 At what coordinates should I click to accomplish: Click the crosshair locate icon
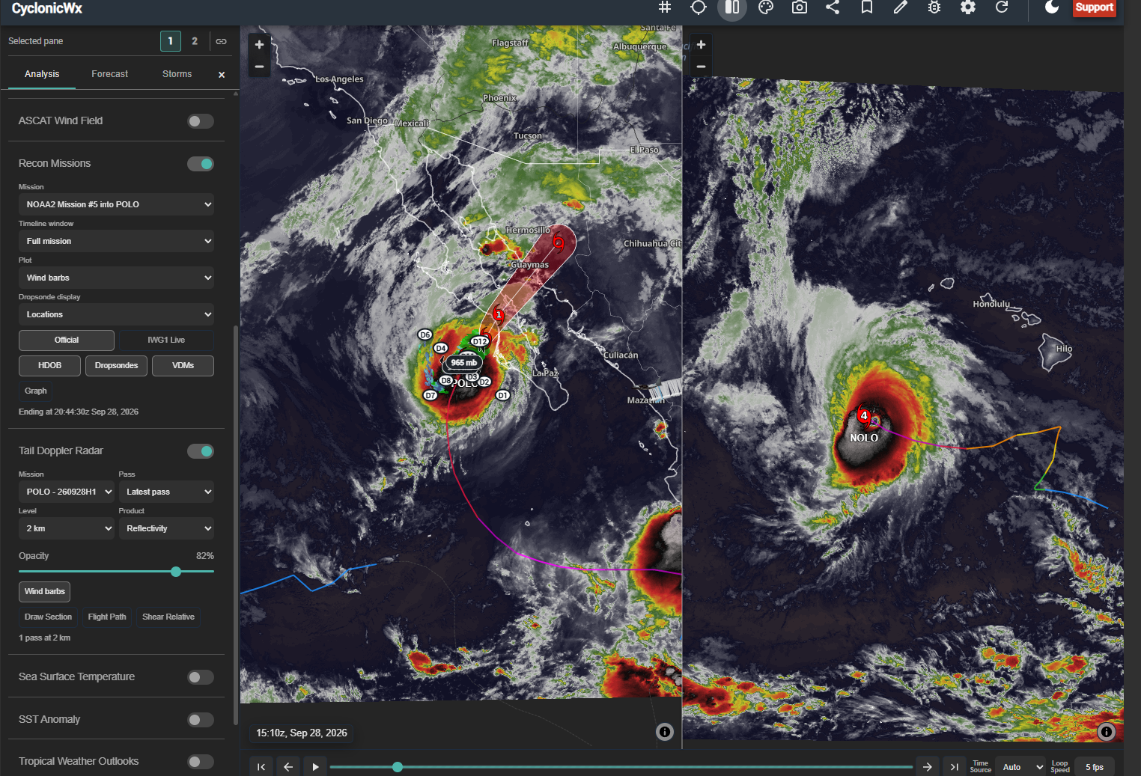699,7
